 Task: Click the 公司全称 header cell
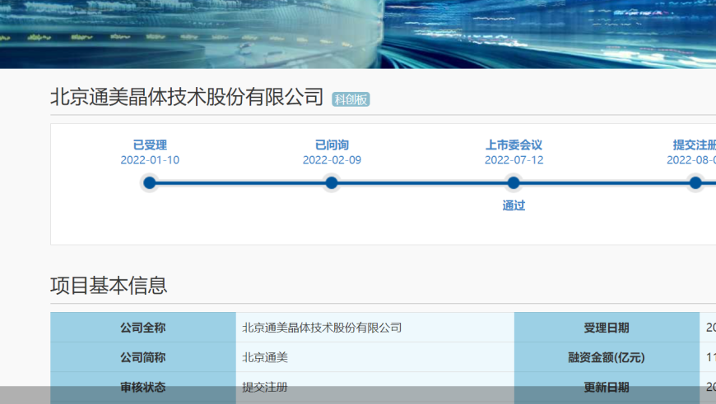[143, 327]
